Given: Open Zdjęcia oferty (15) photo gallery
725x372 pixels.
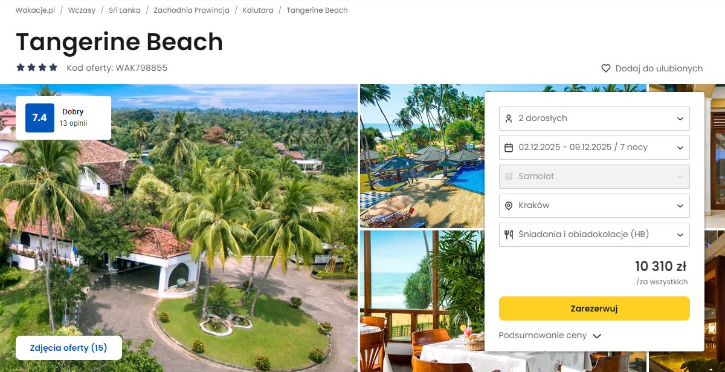Looking at the screenshot, I should (x=69, y=348).
